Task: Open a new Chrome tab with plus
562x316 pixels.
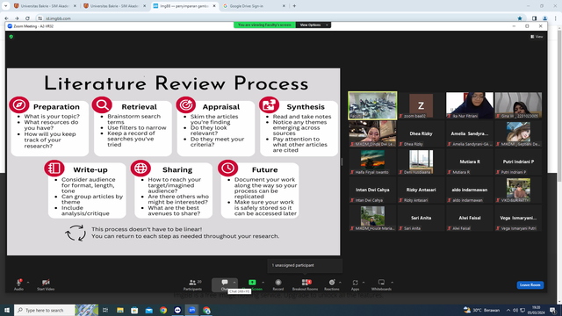Action: coord(294,6)
